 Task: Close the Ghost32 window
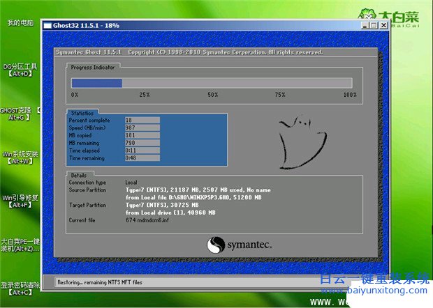tap(383, 25)
